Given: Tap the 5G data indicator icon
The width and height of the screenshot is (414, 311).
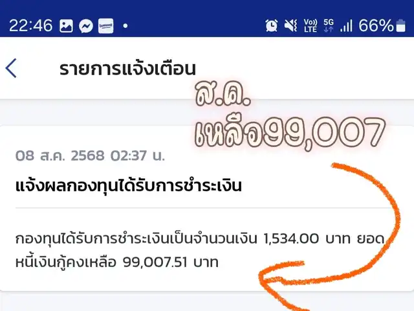Looking at the screenshot, I should 329,25.
